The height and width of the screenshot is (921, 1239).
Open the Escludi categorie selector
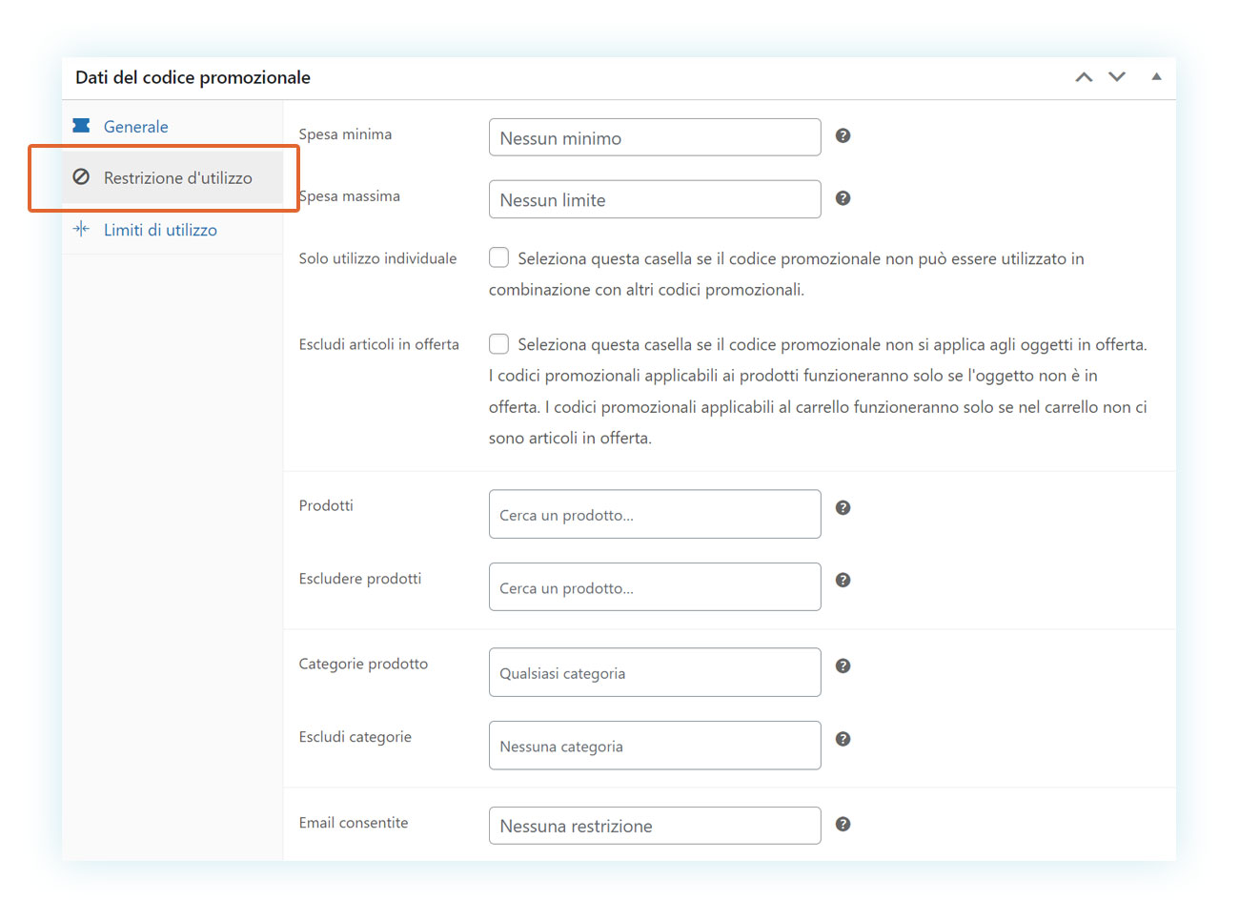point(655,746)
